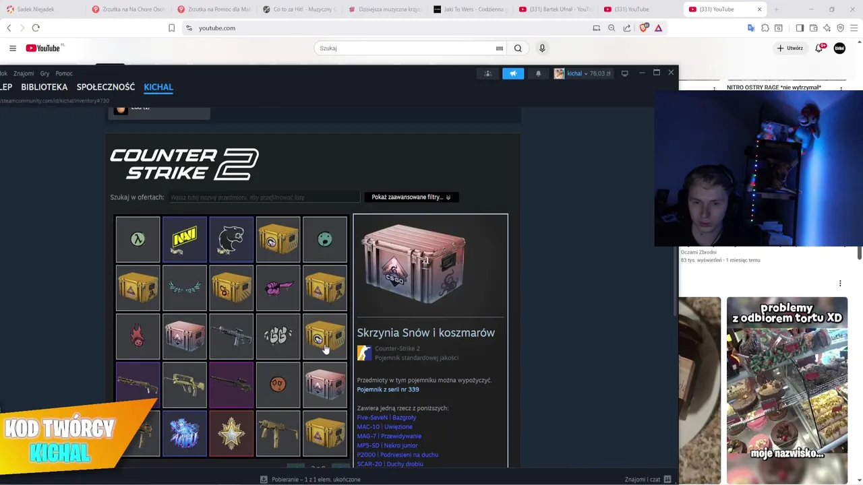Reload the browser page
This screenshot has width=863, height=485.
[x=36, y=28]
